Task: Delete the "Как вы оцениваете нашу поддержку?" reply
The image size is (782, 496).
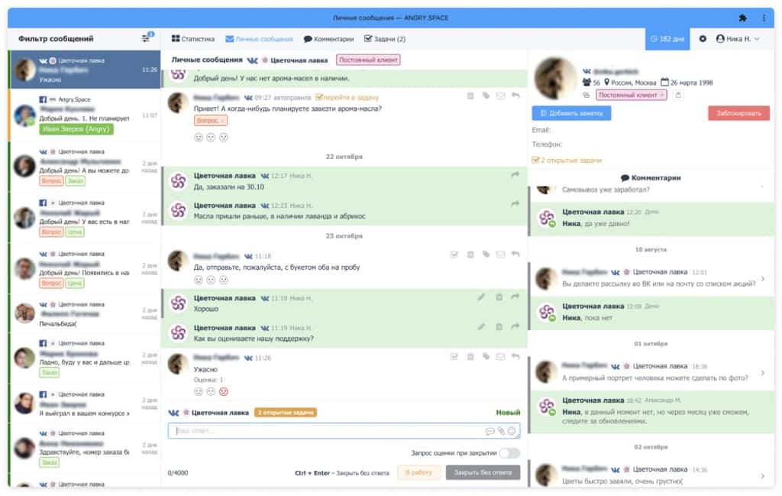Action: pyautogui.click(x=499, y=326)
